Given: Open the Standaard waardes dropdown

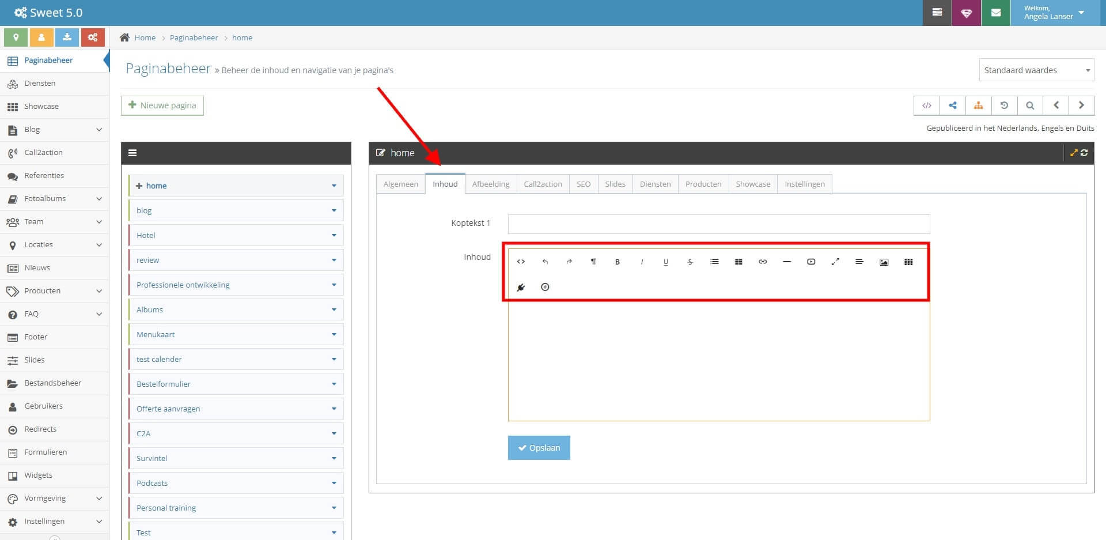Looking at the screenshot, I should (x=1036, y=70).
